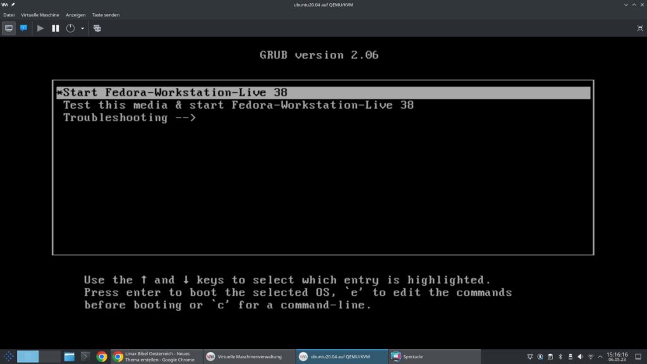Image resolution: width=647 pixels, height=364 pixels.
Task: Open Wi-Fi network tray icon
Action: (x=591, y=356)
